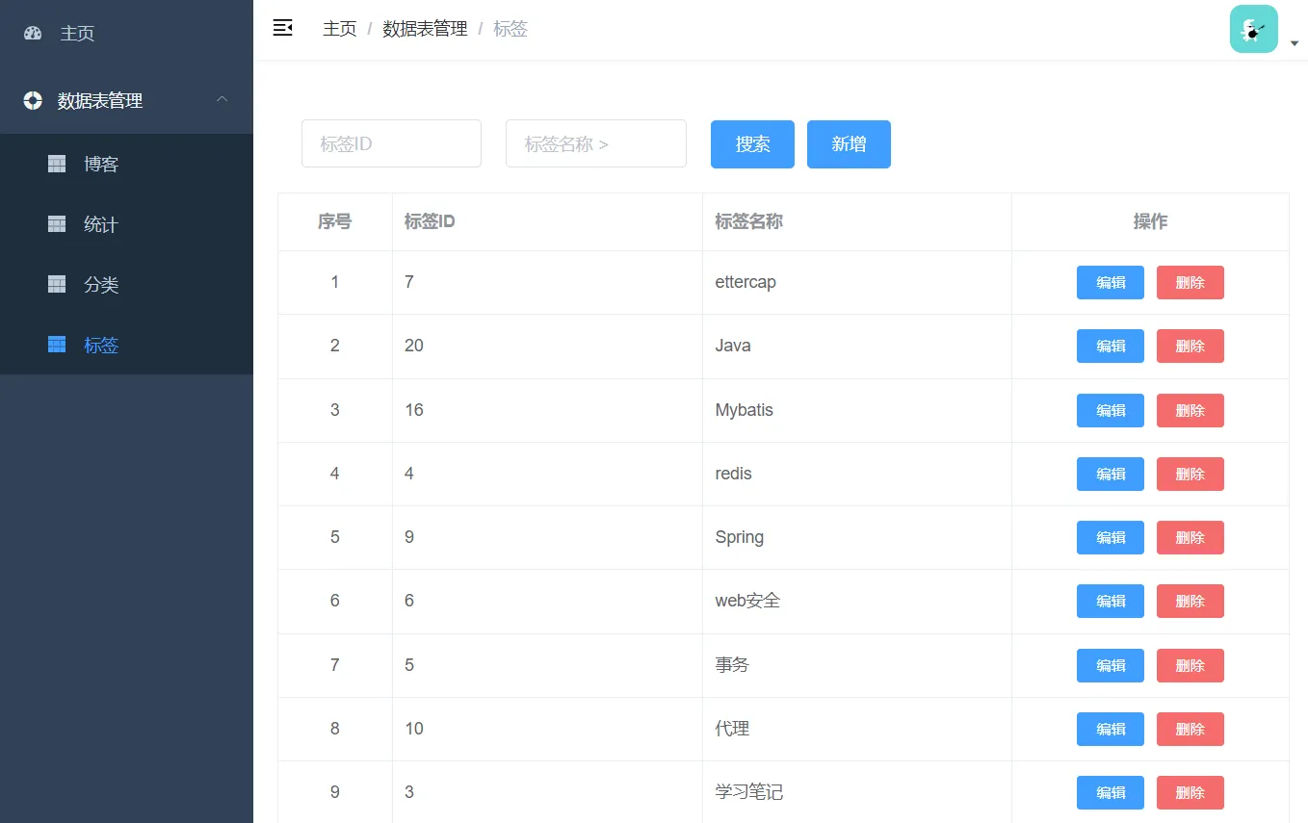Select the web安全 tag name cell
The image size is (1308, 823).
click(x=857, y=601)
